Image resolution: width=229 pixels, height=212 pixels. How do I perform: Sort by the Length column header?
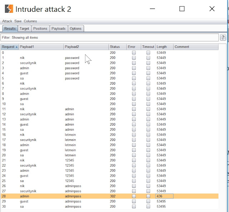pos(165,47)
